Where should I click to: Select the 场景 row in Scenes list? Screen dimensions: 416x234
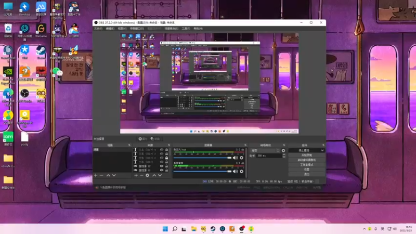pyautogui.click(x=112, y=150)
